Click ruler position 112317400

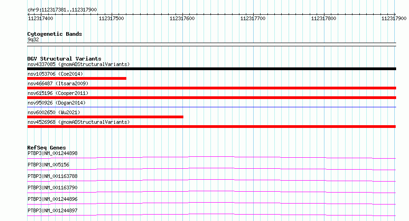coord(40,18)
